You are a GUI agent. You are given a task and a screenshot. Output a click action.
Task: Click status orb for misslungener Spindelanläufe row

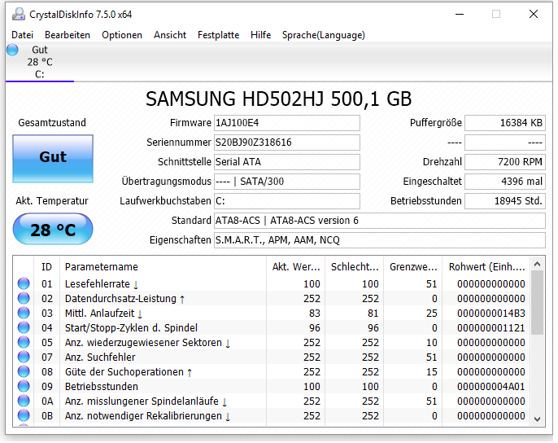click(x=24, y=401)
